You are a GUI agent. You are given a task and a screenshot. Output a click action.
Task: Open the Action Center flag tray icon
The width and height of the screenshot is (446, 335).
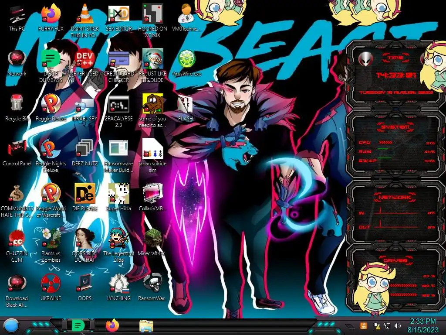[377, 326]
